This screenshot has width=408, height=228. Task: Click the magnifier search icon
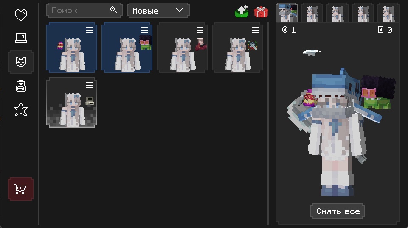click(113, 10)
